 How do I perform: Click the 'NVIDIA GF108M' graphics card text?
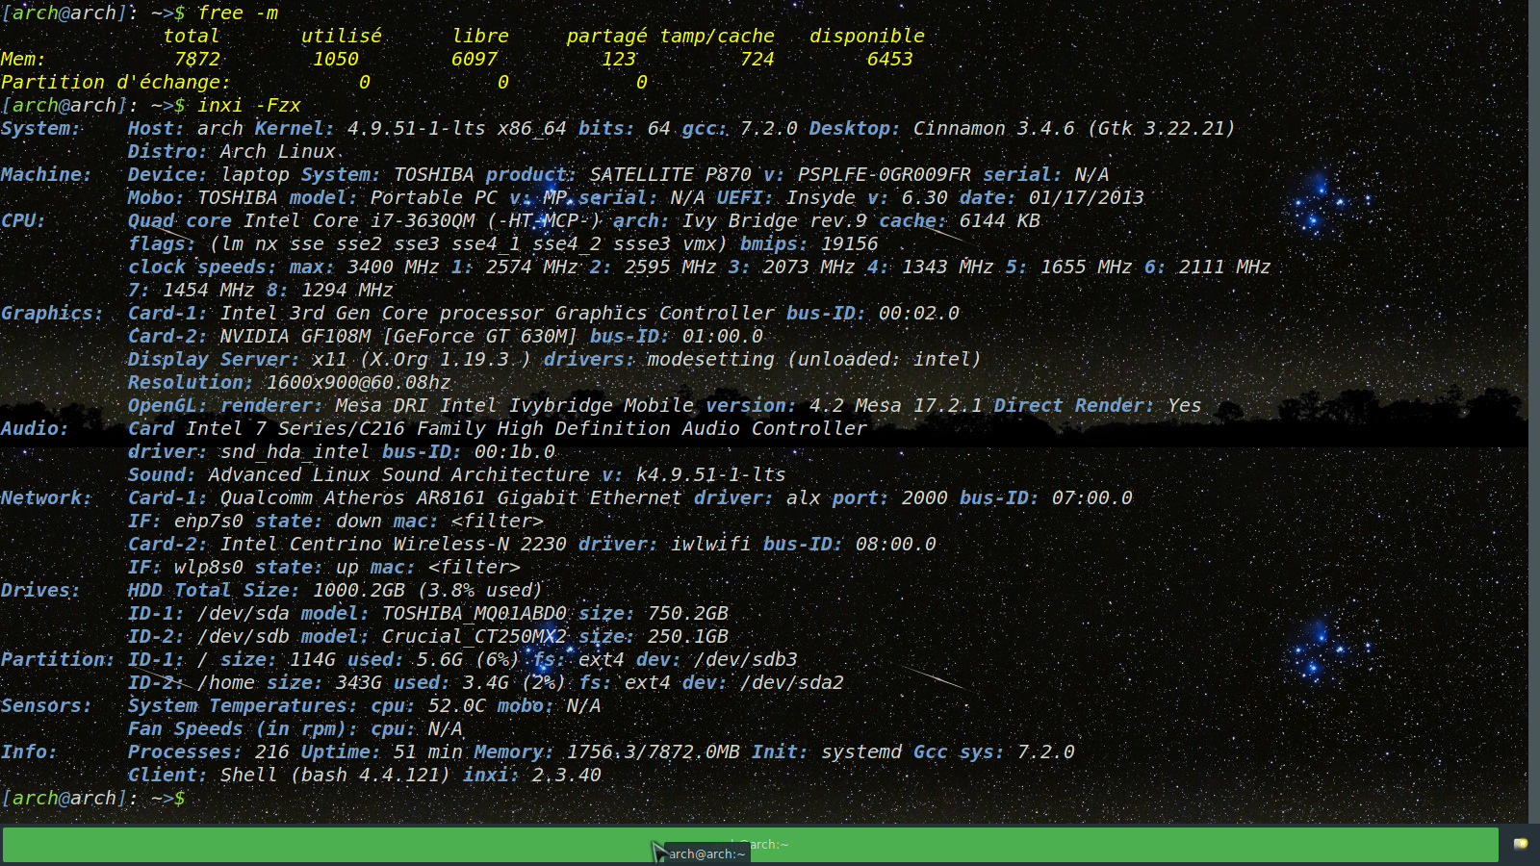point(295,337)
